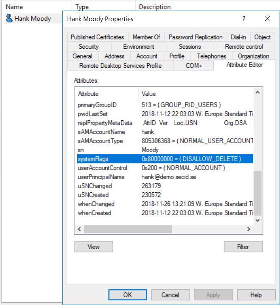This screenshot has width=280, height=305.
Task: Sort by Type column in background window
Action: pos(104,7)
